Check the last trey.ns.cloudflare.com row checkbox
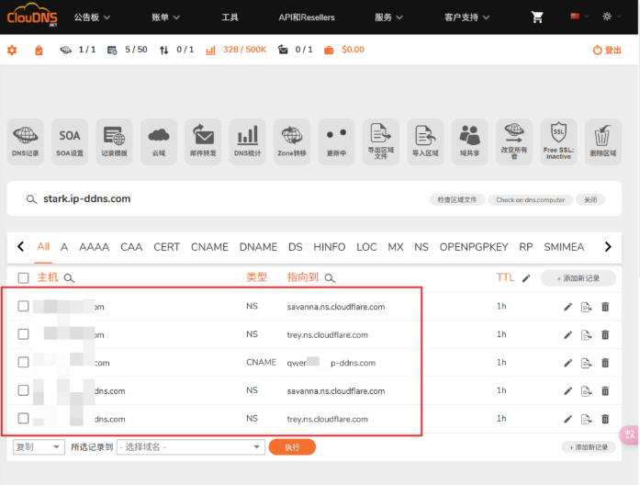This screenshot has height=485, width=640. coord(23,419)
